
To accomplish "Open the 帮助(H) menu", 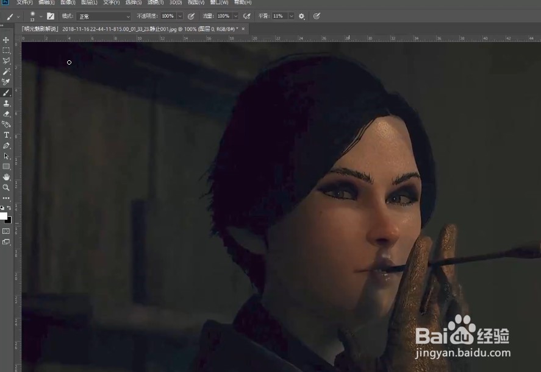I will tap(243, 2).
